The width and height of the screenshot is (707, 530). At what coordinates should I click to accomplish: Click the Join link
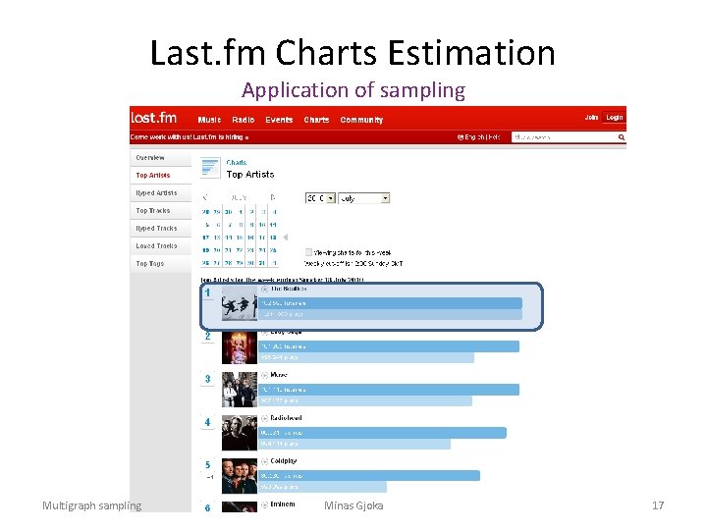coord(591,117)
